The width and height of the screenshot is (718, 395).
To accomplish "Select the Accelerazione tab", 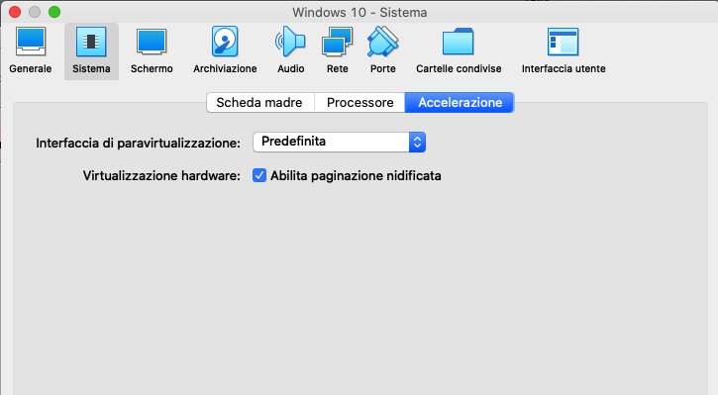I will [460, 103].
